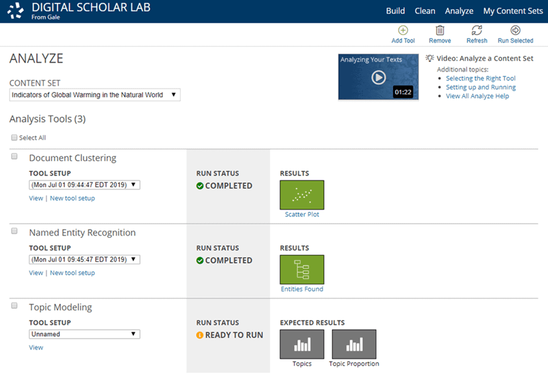Click the Digital Scholar Lab logo
The image size is (548, 387).
15,10
